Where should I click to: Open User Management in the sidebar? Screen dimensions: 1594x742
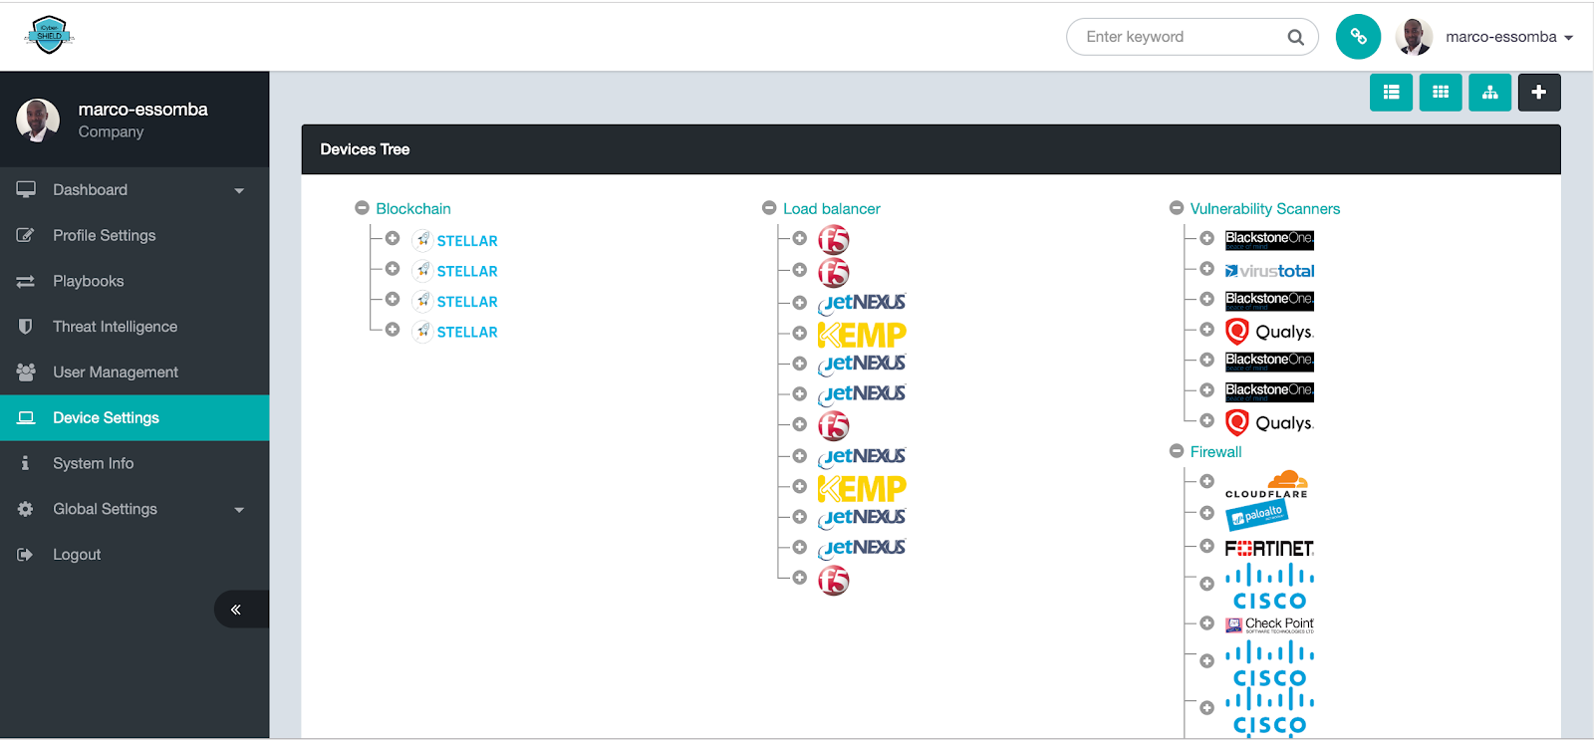pyautogui.click(x=134, y=372)
